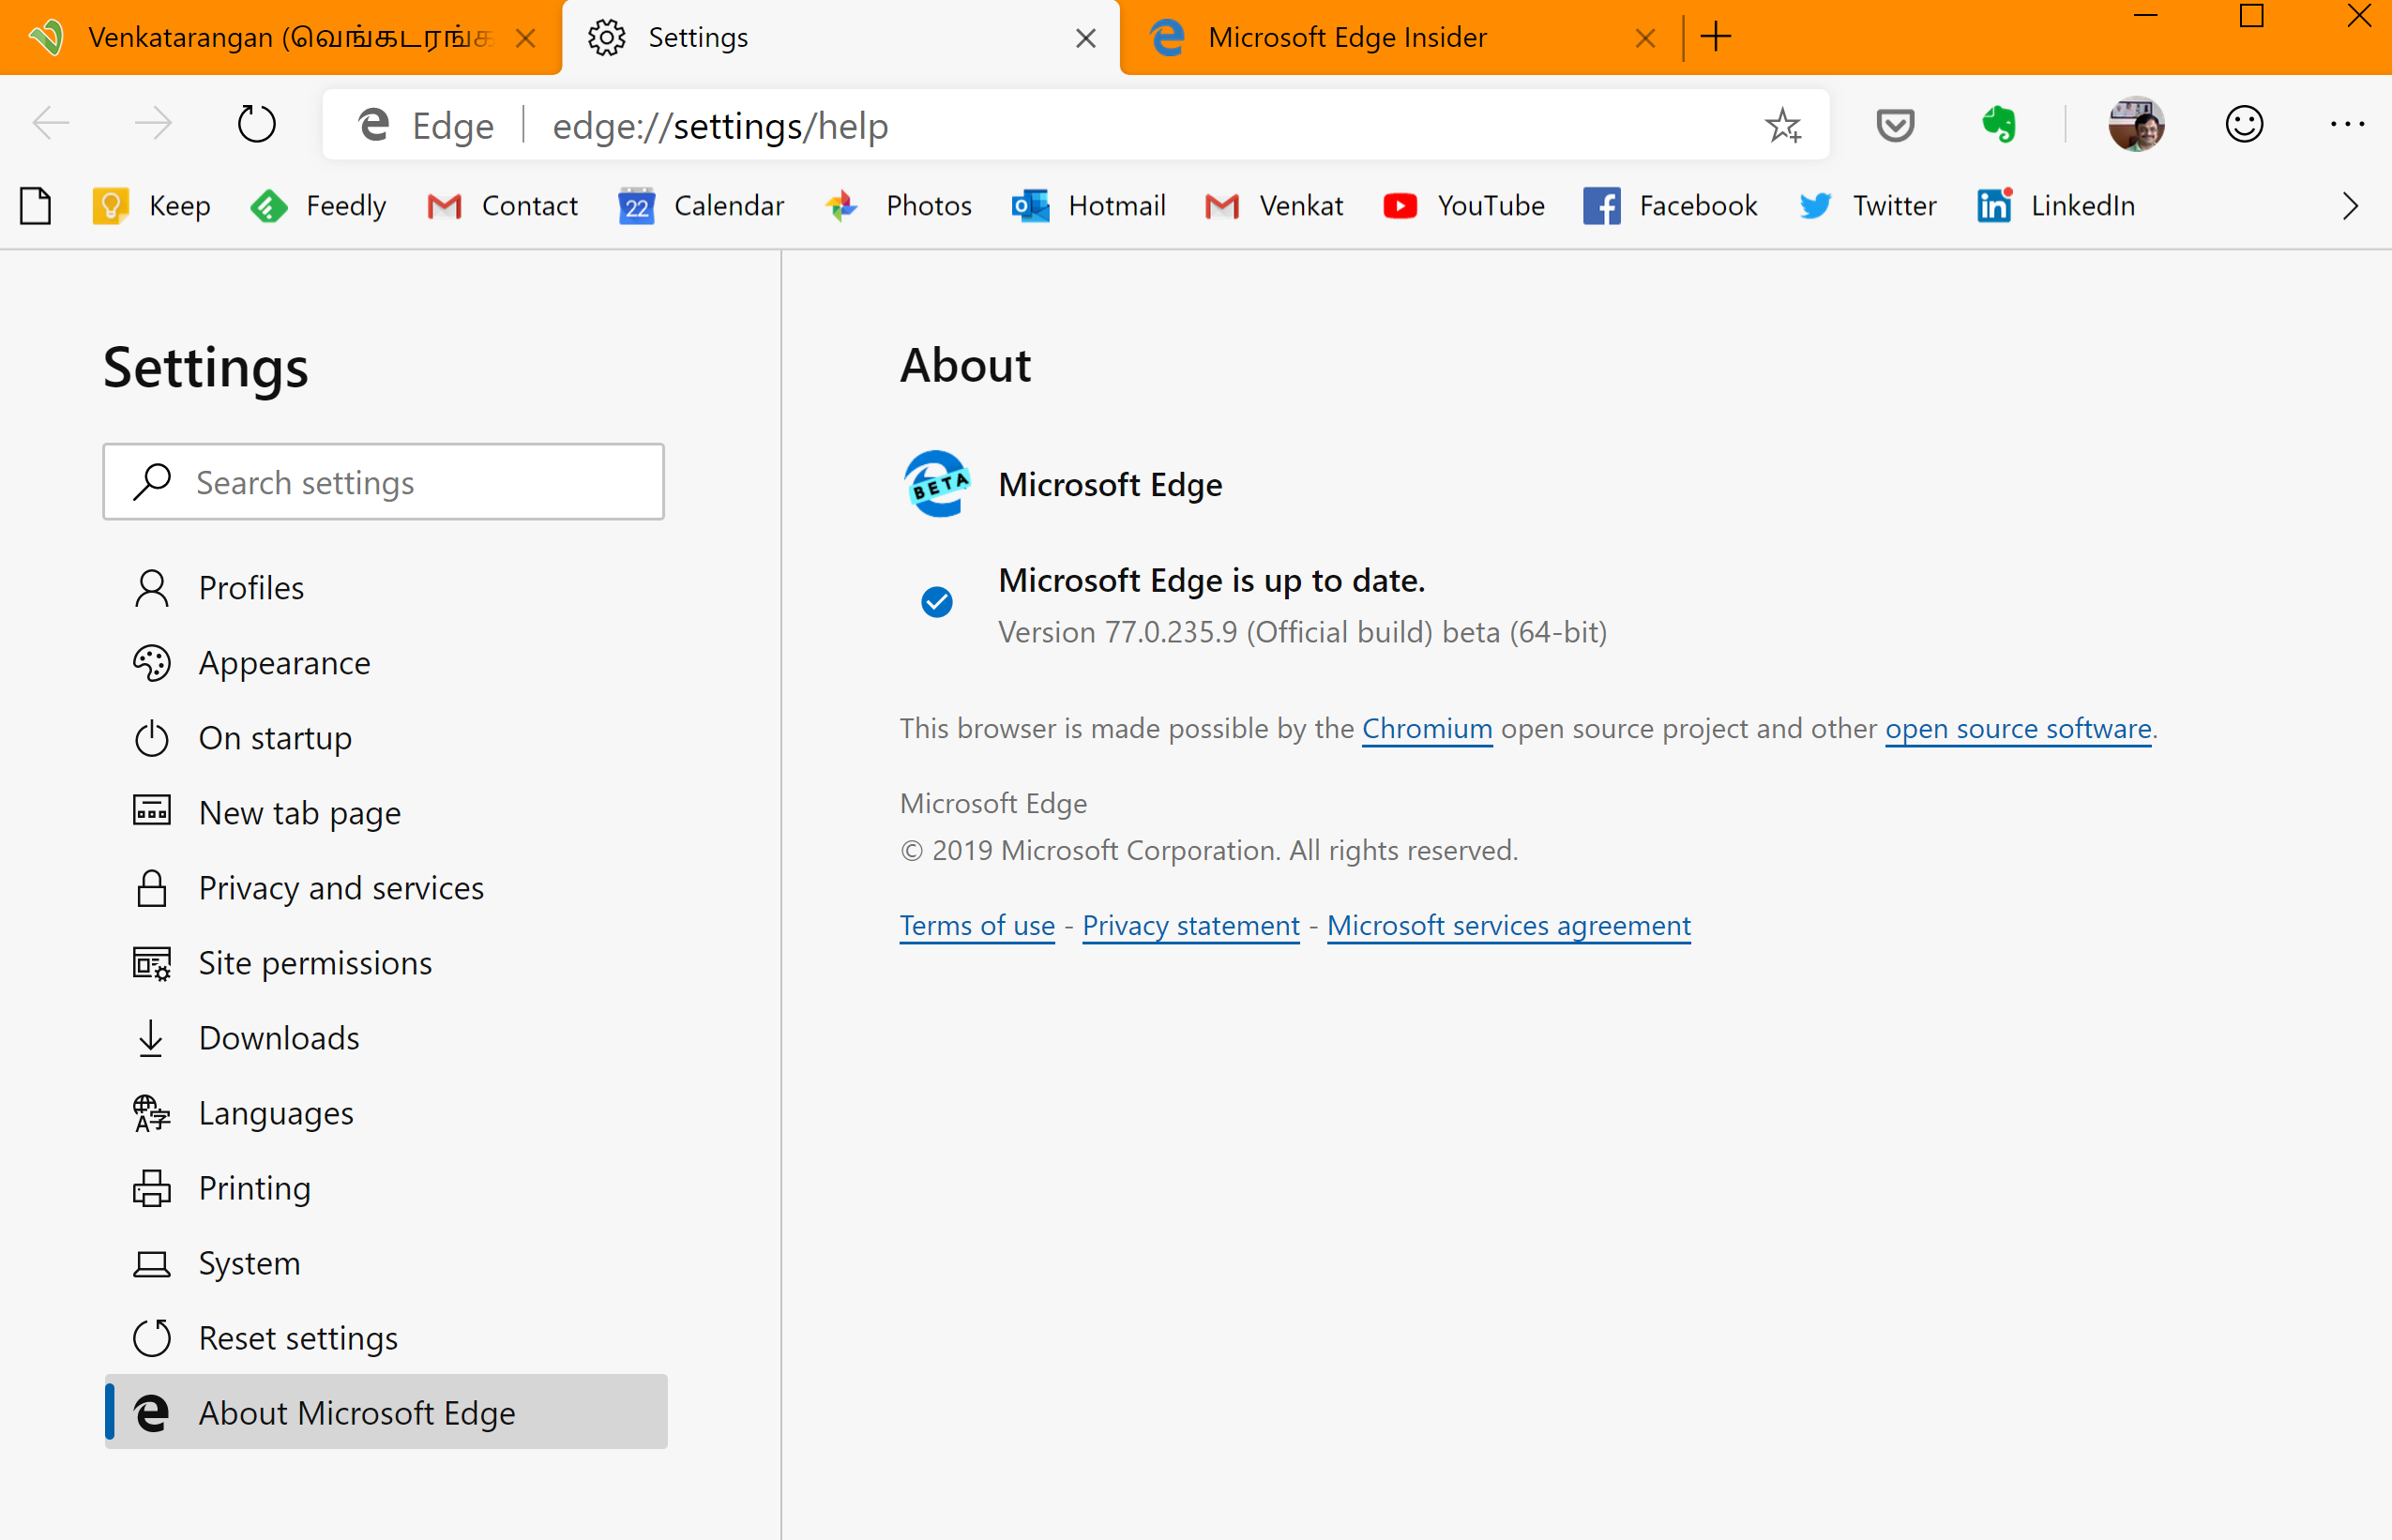Select Reset settings in the sidebar

click(x=297, y=1337)
